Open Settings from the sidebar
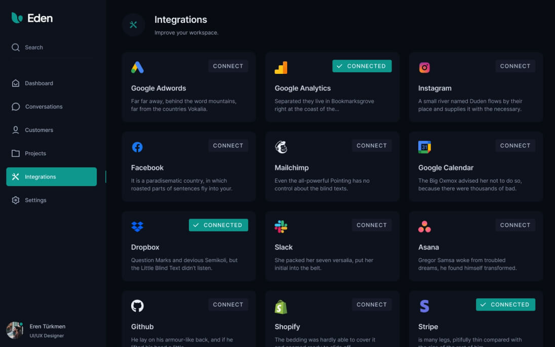Image resolution: width=555 pixels, height=347 pixels. [x=35, y=200]
